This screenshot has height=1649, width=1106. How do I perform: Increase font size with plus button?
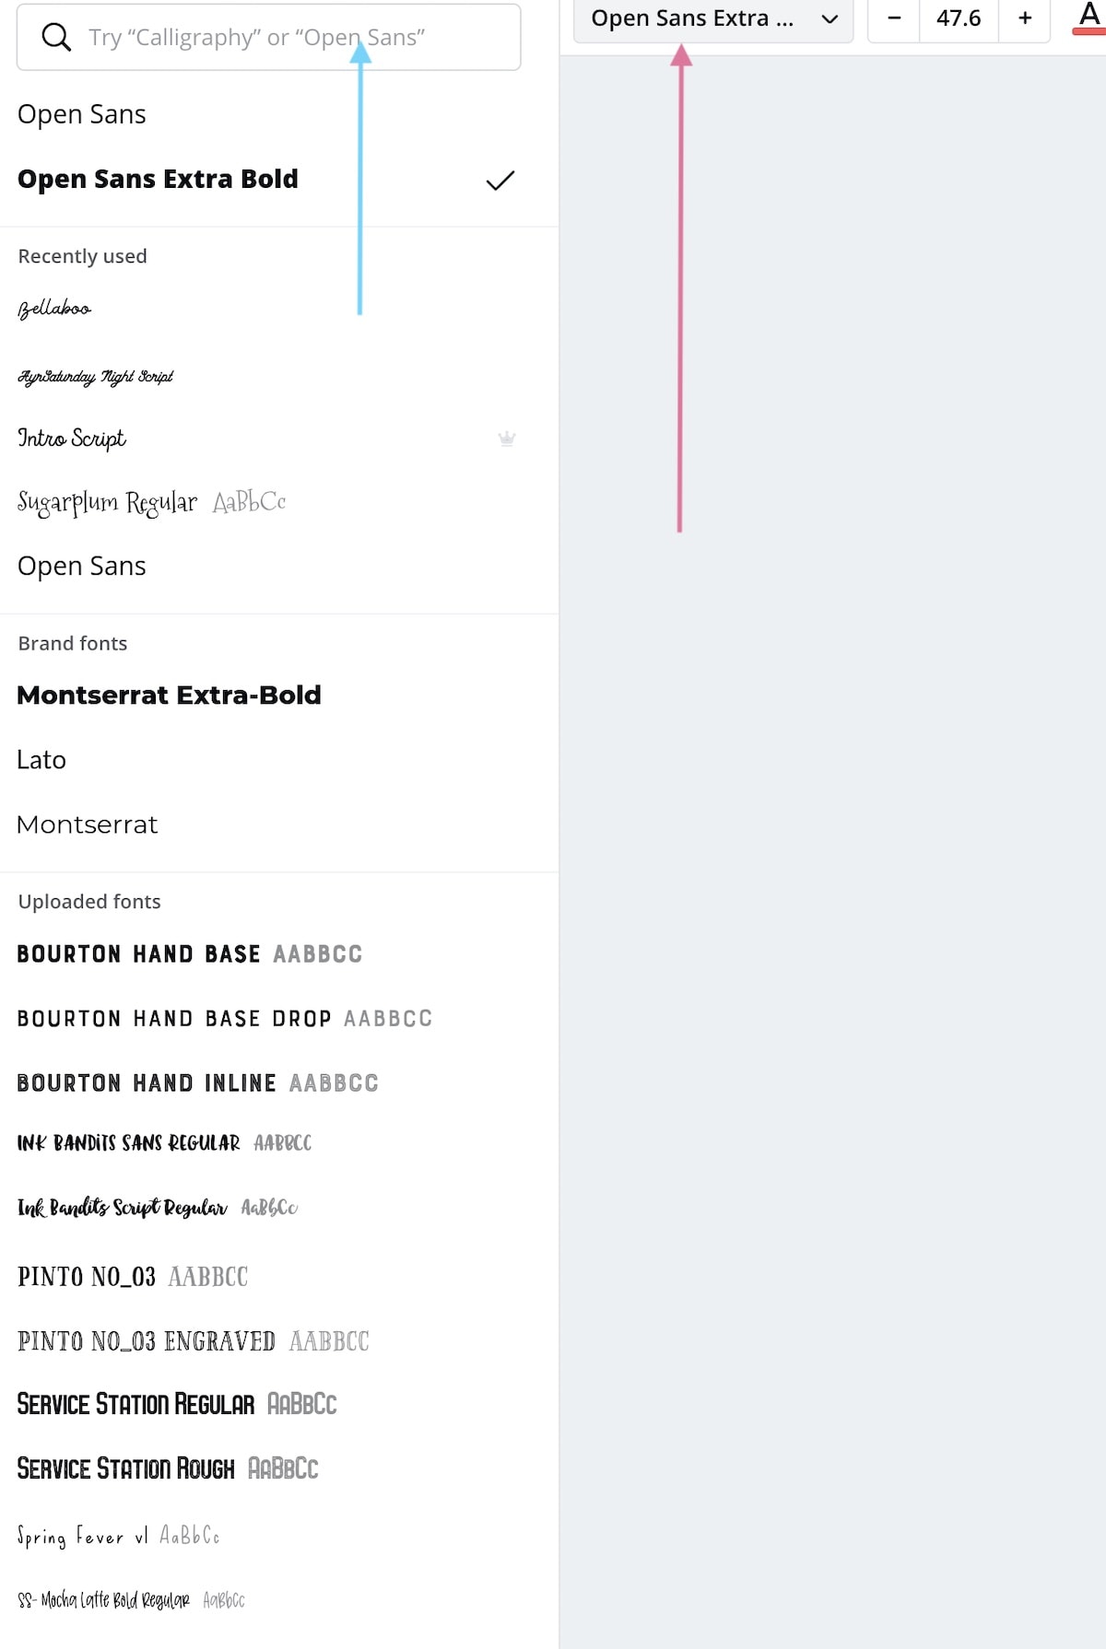1025,18
